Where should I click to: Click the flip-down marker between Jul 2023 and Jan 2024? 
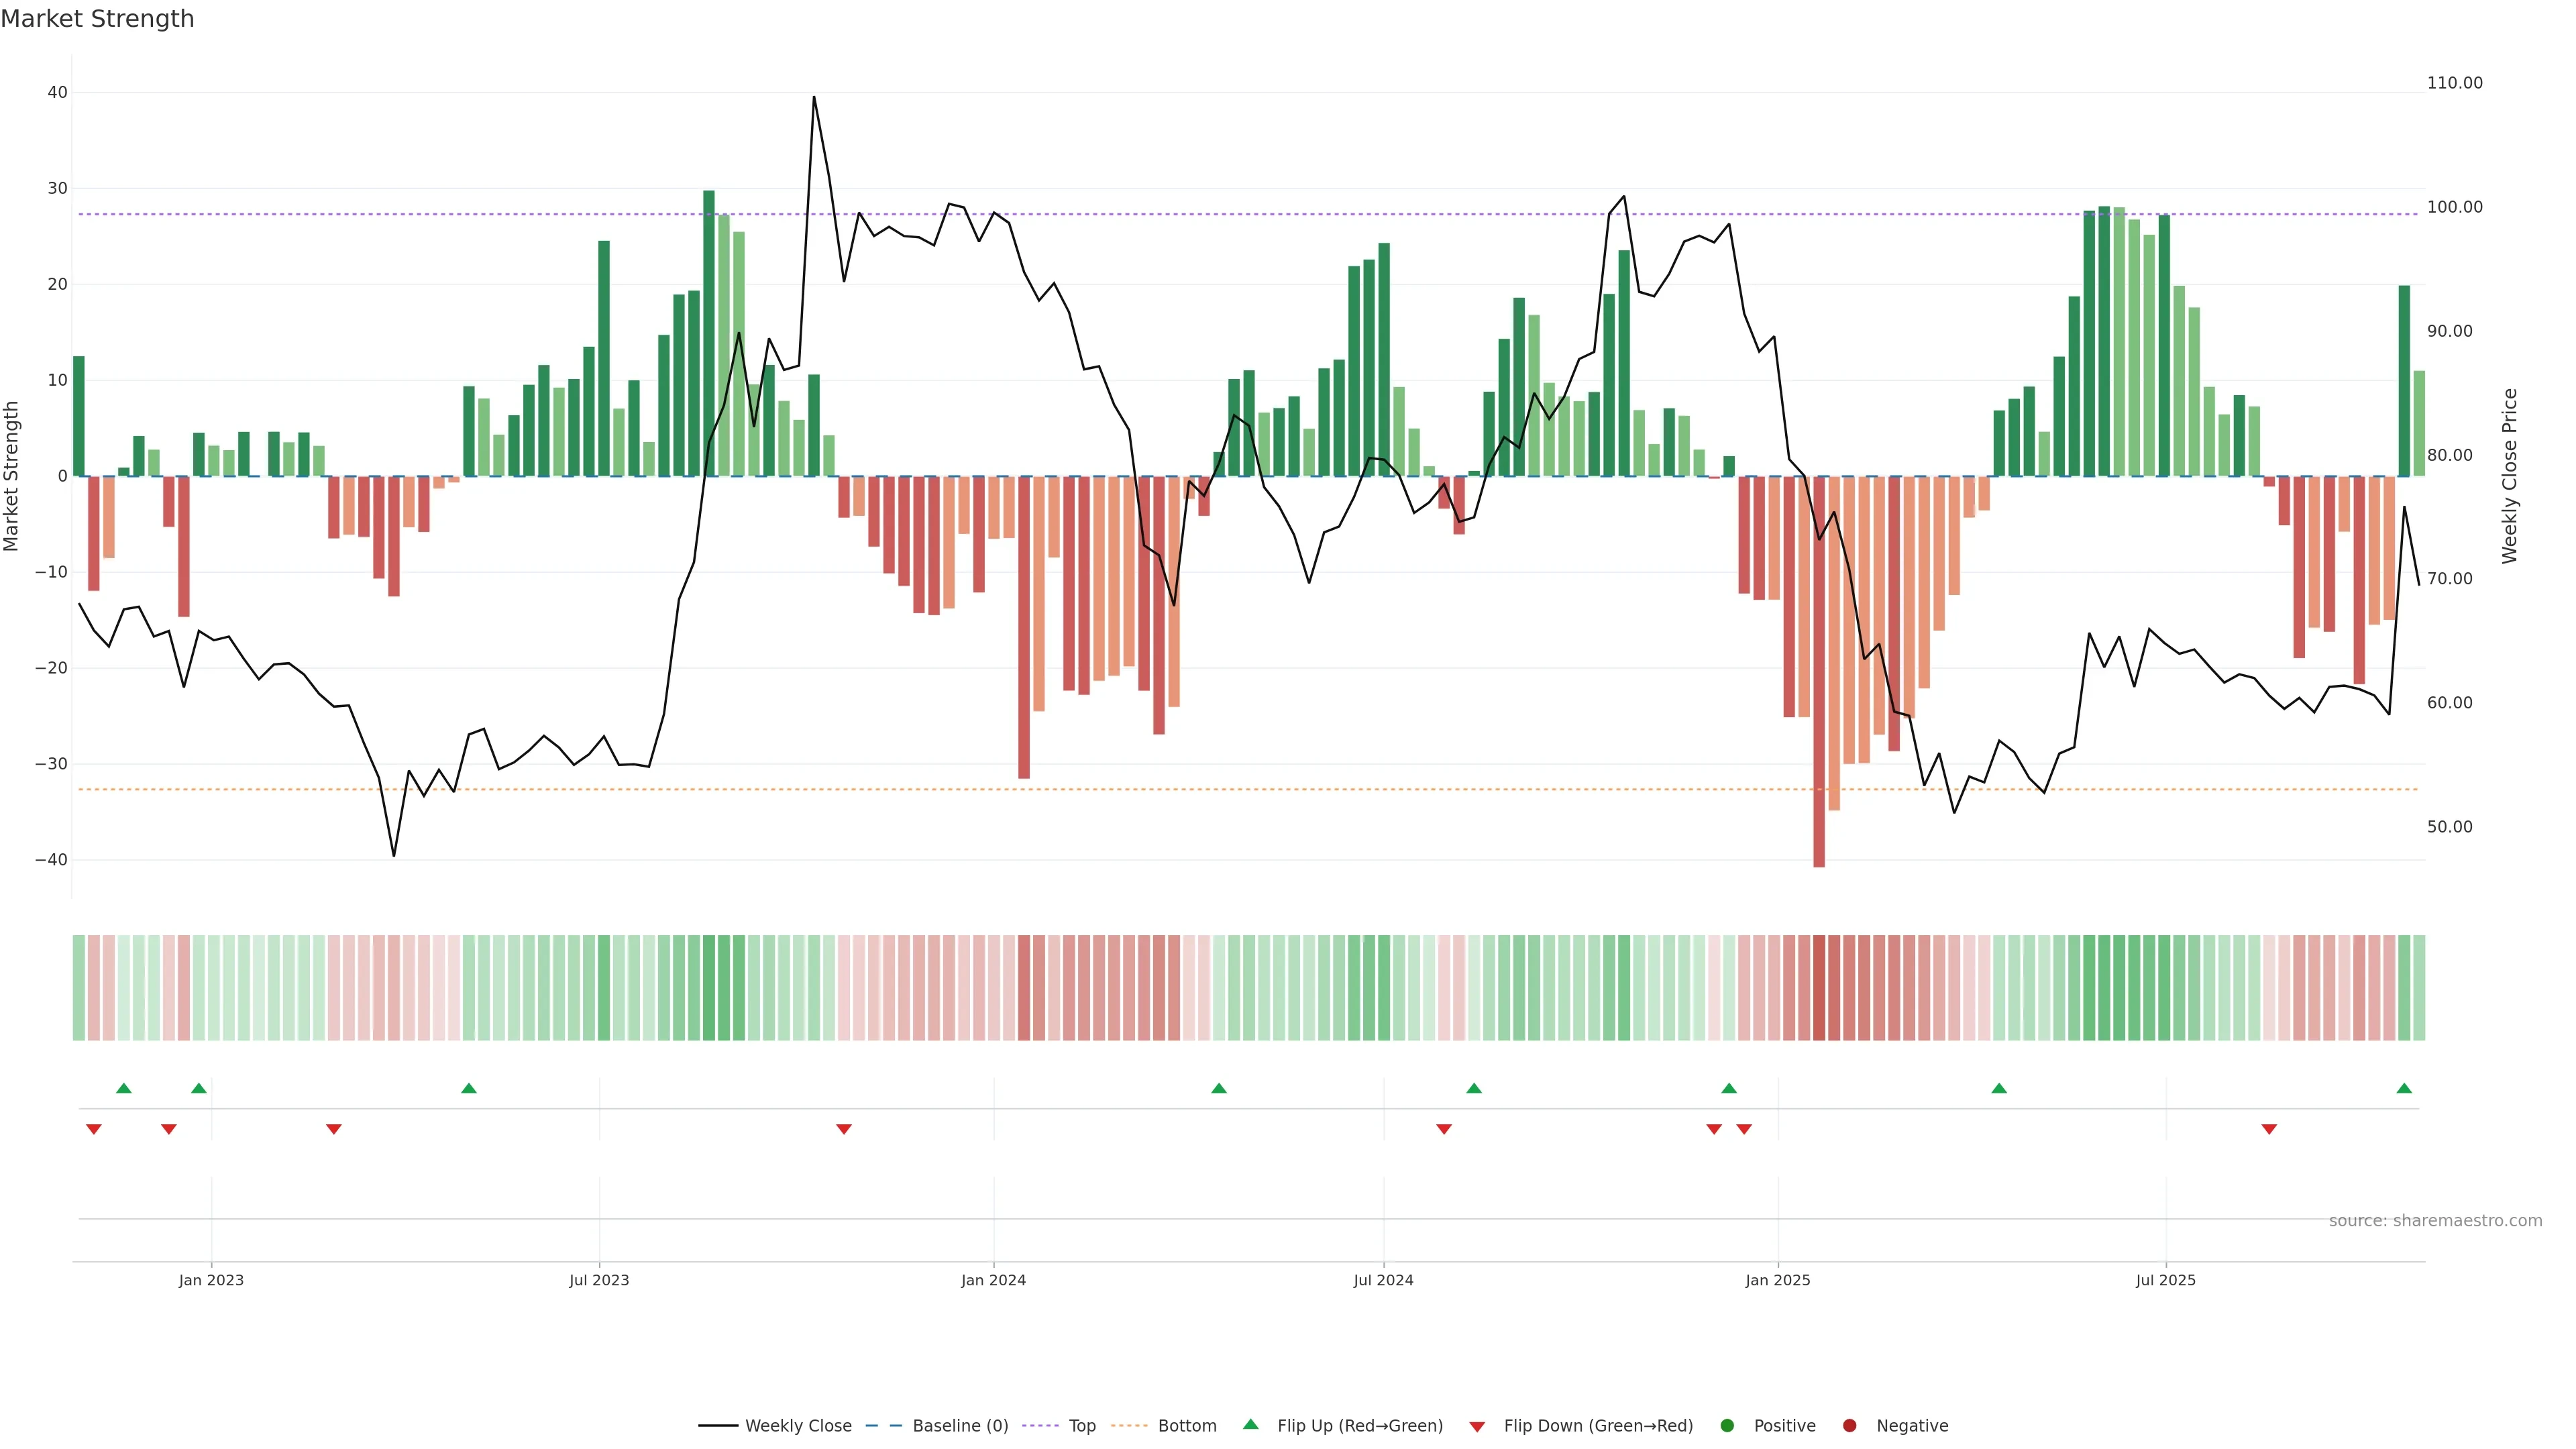(844, 1129)
